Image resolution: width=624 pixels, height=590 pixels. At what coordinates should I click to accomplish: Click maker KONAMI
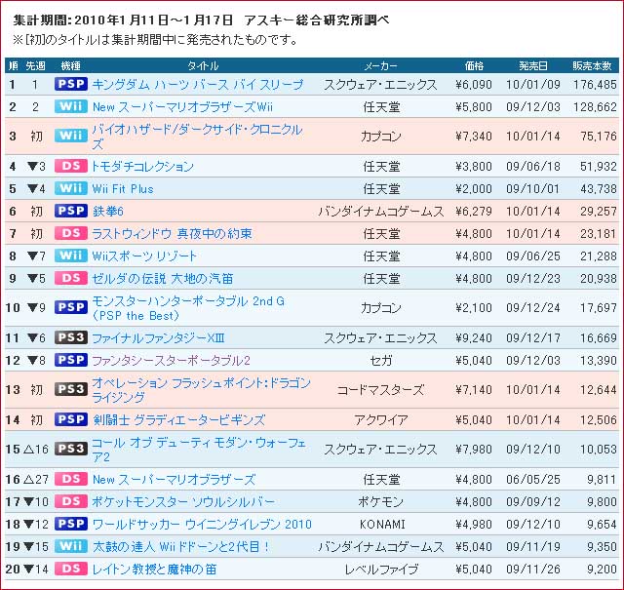point(382,524)
